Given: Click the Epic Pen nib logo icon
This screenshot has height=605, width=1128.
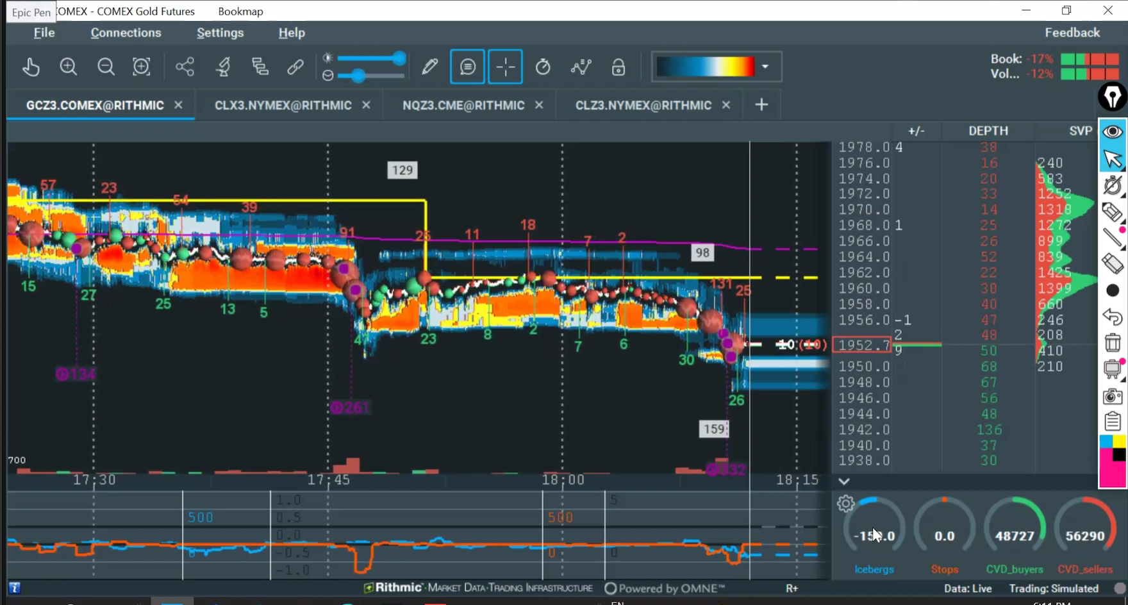Looking at the screenshot, I should pyautogui.click(x=1113, y=97).
